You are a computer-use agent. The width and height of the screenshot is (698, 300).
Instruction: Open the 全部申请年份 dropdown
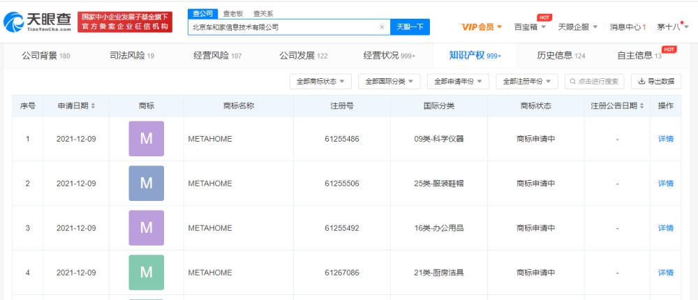click(458, 82)
